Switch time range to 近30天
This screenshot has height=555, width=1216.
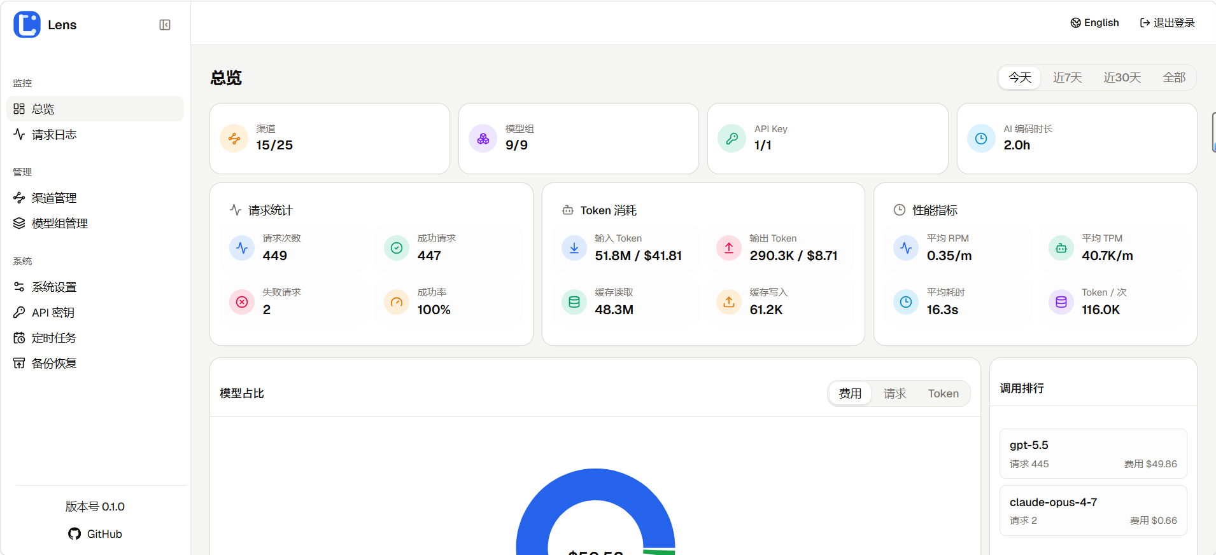[x=1122, y=78]
